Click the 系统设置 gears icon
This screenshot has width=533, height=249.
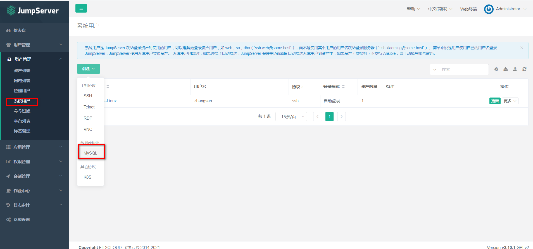tap(8, 220)
